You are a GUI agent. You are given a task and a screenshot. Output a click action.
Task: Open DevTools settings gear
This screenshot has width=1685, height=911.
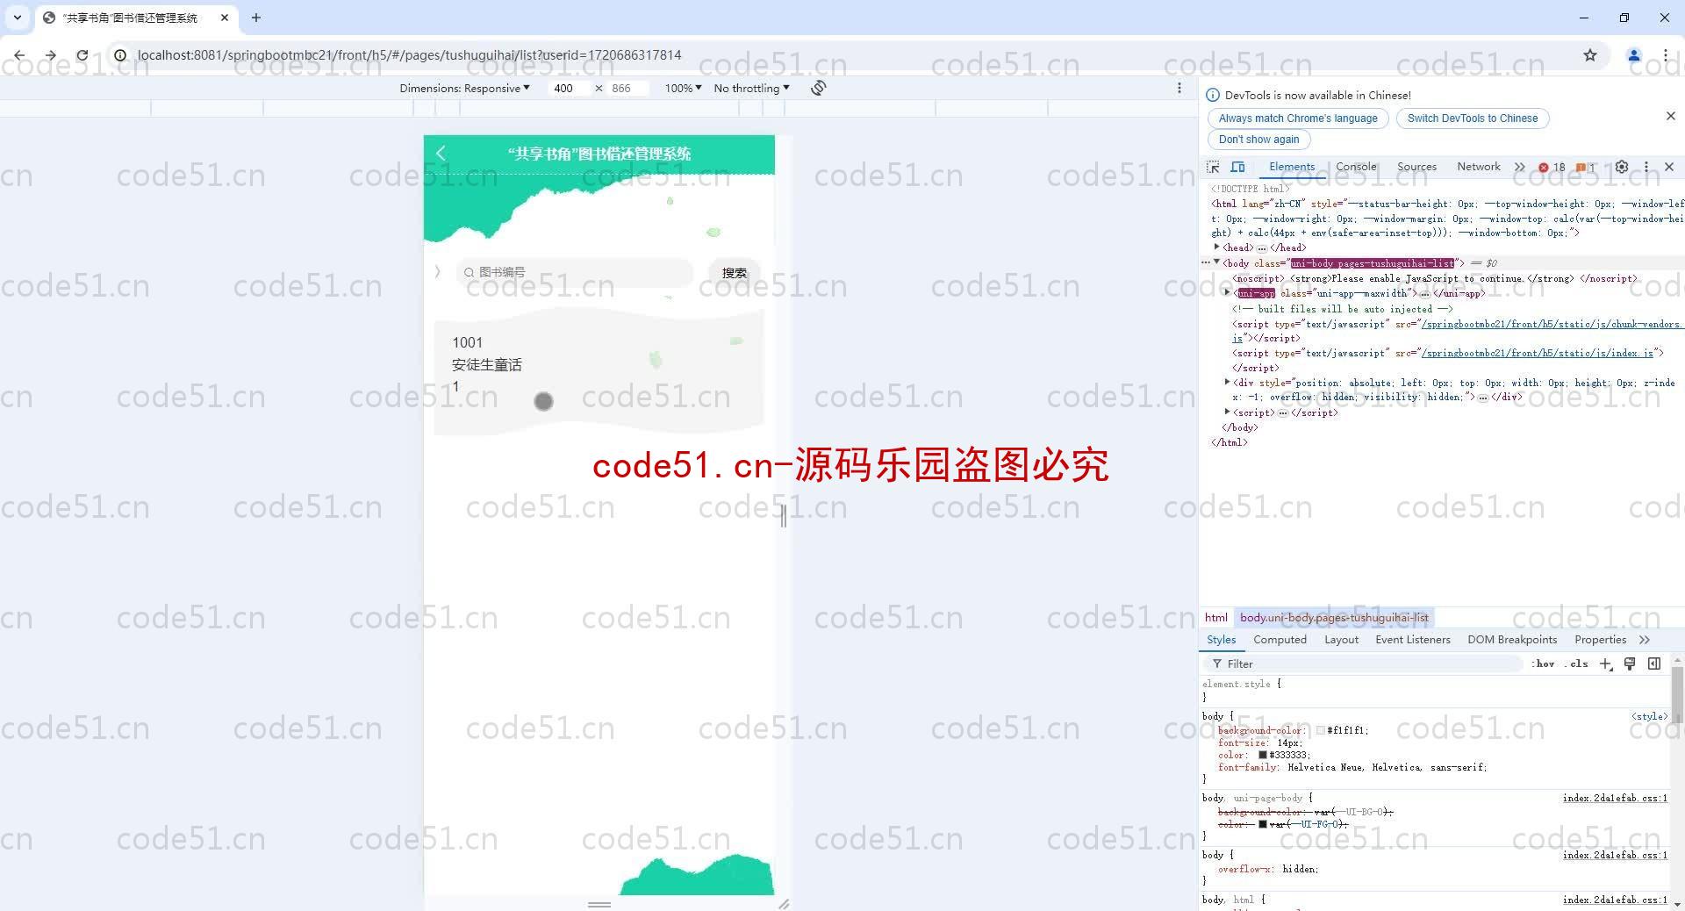[1622, 167]
